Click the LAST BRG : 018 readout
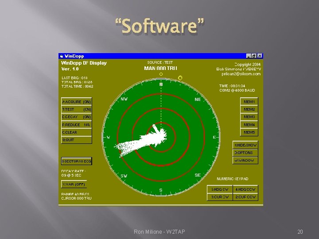Image resolution: width=319 pixels, height=239 pixels. point(74,78)
